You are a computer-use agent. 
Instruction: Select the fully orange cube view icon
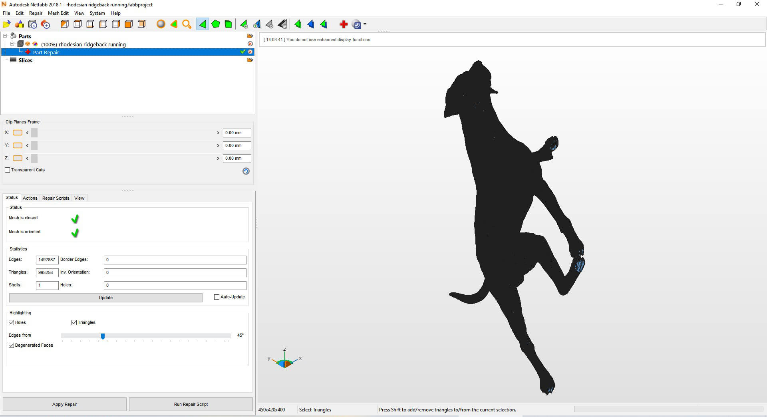[x=129, y=24]
